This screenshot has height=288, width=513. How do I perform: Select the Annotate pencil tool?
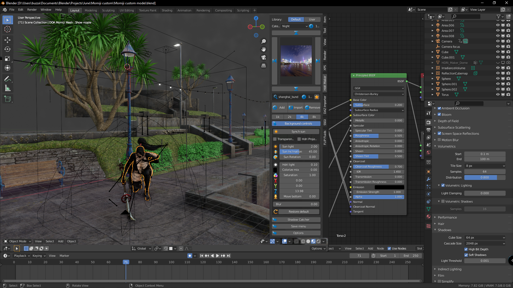[7, 79]
